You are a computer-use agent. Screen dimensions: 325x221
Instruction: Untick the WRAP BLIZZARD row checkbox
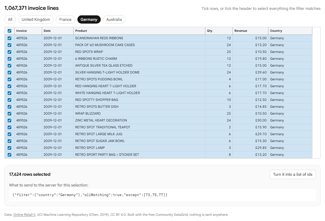click(9, 114)
